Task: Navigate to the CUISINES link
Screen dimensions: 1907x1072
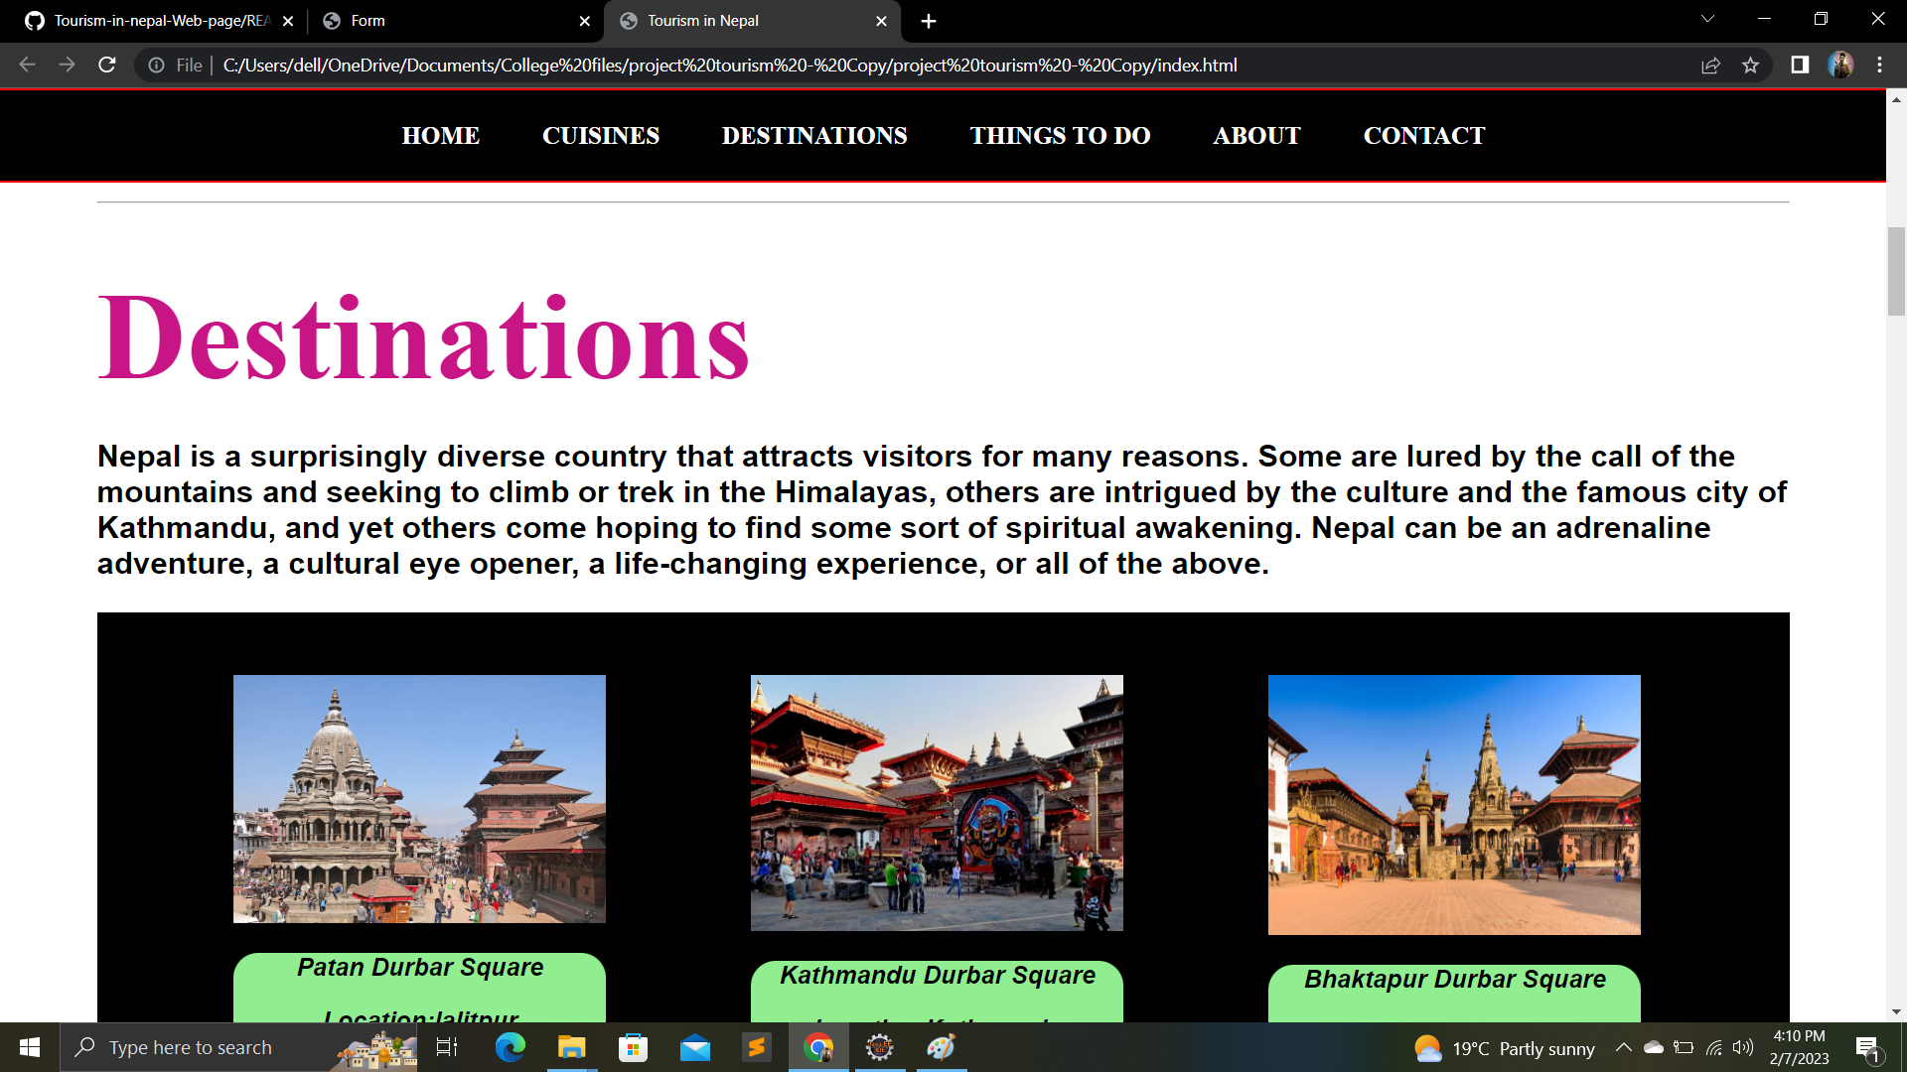Action: (601, 136)
